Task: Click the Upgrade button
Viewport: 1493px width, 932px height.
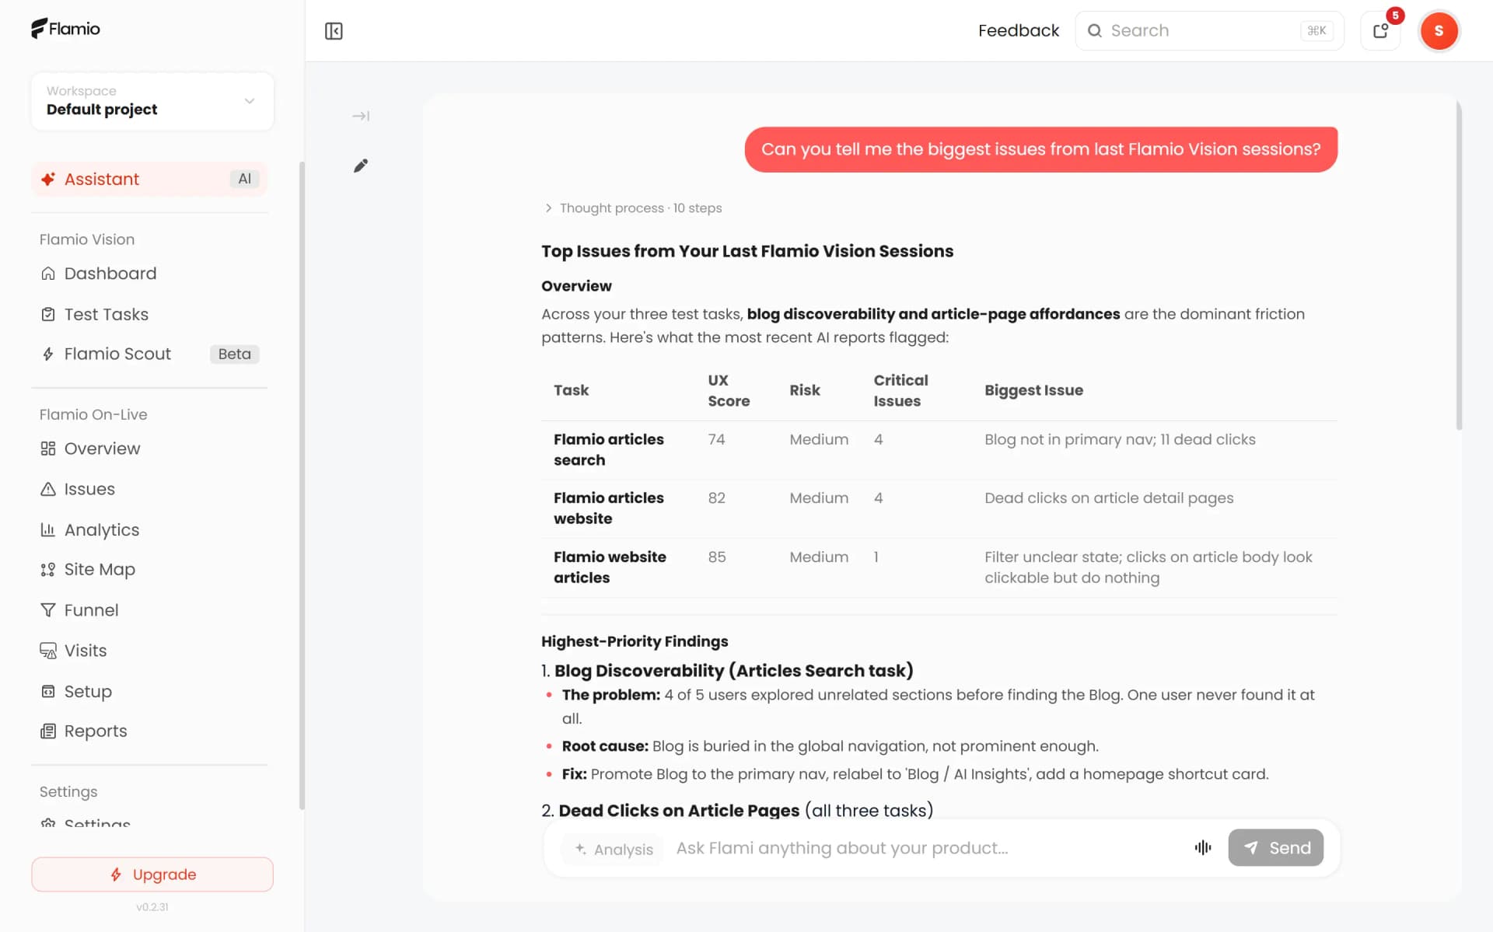Action: point(152,874)
